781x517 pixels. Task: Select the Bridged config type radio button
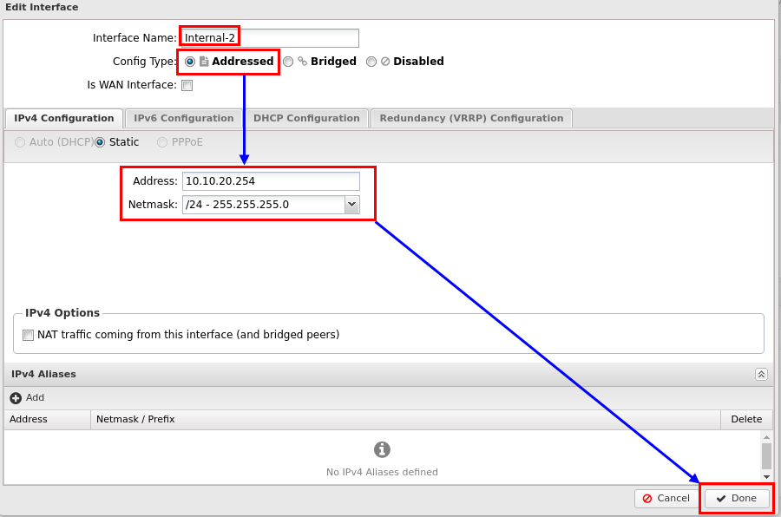click(x=288, y=62)
